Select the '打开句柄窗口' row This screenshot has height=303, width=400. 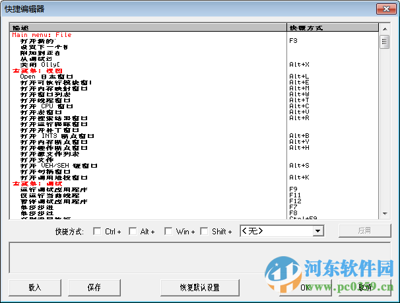click(x=148, y=172)
